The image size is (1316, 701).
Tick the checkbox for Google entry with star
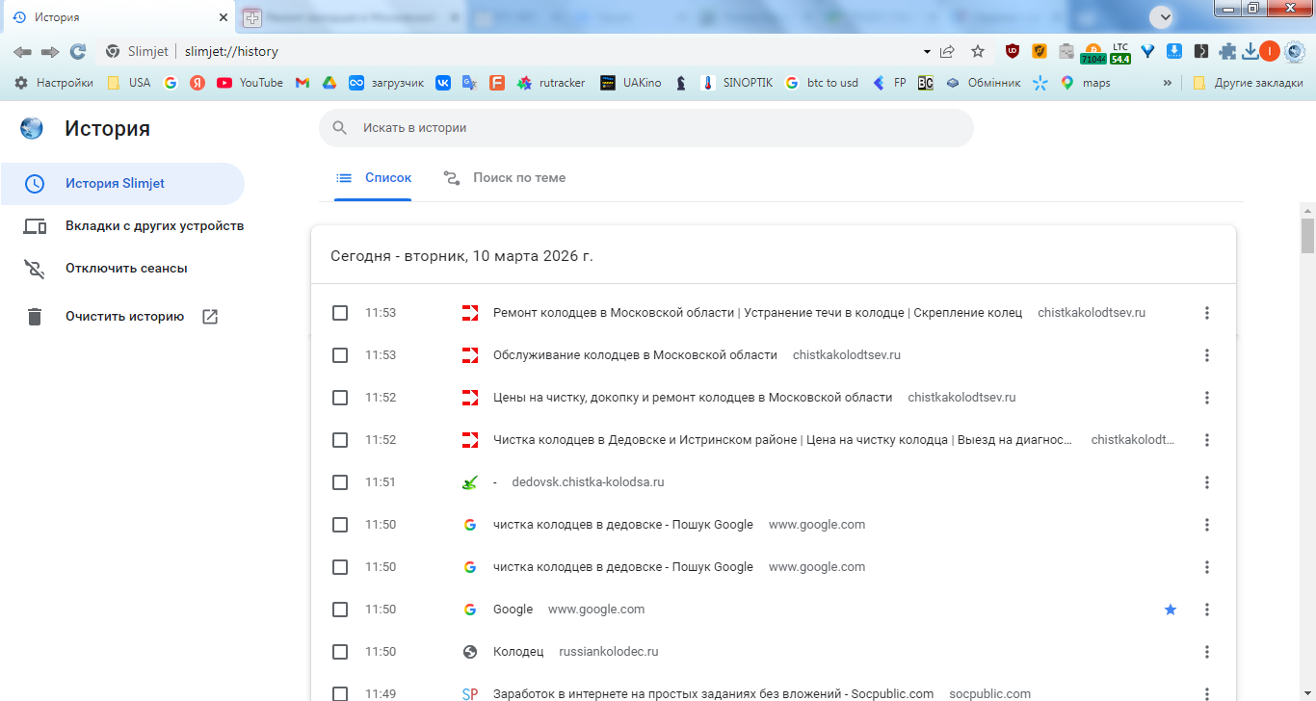click(340, 610)
